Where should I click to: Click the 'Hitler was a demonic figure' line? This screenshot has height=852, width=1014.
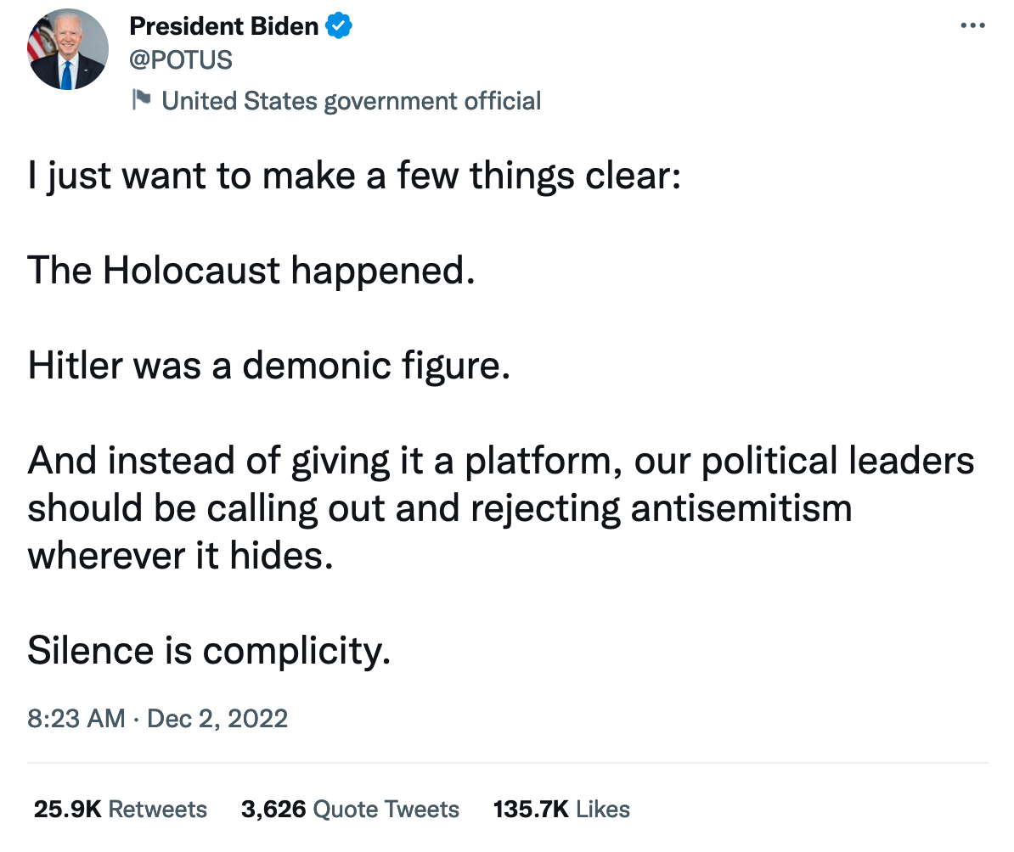pos(269,366)
